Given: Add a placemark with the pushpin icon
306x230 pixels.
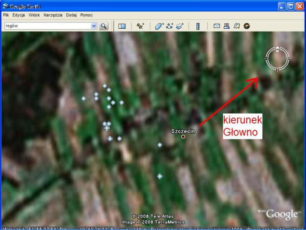Looking at the screenshot, I should (x=140, y=26).
